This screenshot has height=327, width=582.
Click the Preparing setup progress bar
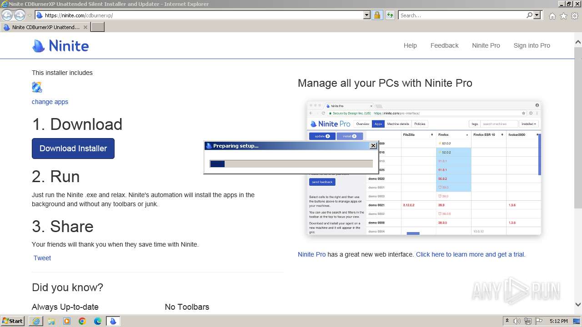pos(291,164)
